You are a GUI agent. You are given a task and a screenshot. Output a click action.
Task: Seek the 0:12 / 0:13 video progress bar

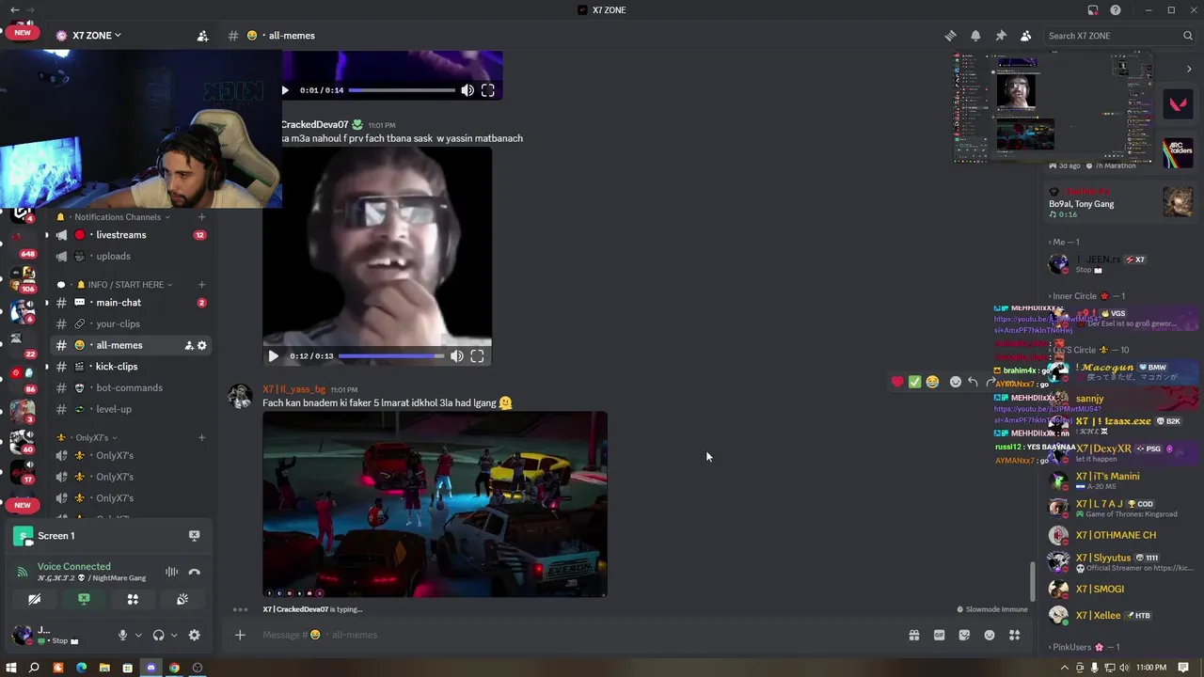pyautogui.click(x=391, y=356)
